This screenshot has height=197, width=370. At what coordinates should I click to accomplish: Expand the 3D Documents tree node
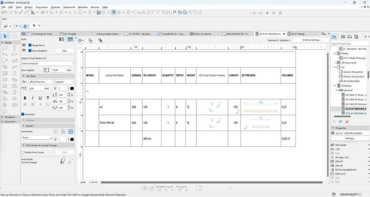[334, 63]
